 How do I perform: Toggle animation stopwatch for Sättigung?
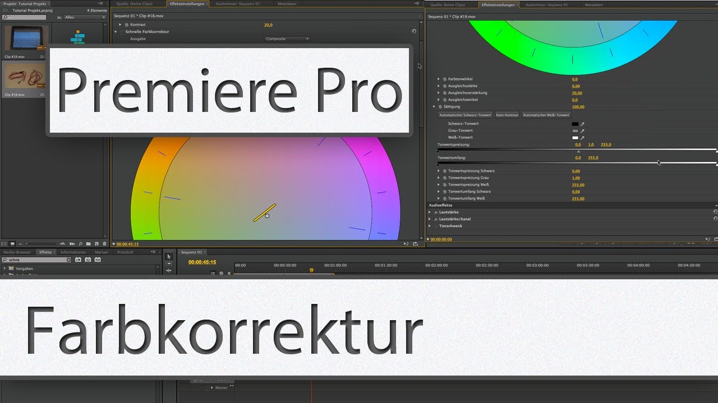(440, 106)
